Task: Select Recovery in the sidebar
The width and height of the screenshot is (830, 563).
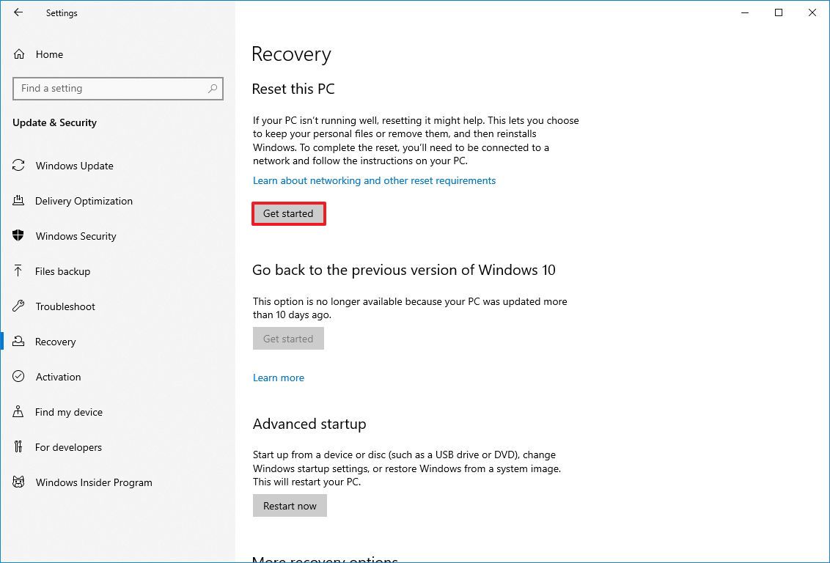Action: coord(55,342)
